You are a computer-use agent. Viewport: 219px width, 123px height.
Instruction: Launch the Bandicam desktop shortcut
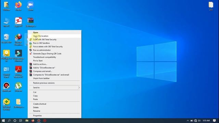click(7, 87)
